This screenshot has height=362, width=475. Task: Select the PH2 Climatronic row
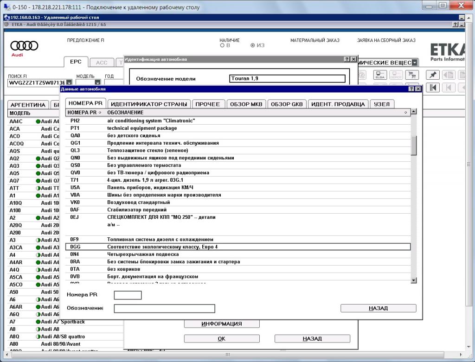point(238,121)
